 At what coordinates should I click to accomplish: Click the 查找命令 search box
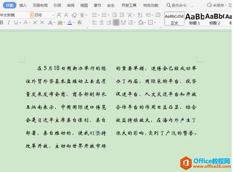point(180,6)
